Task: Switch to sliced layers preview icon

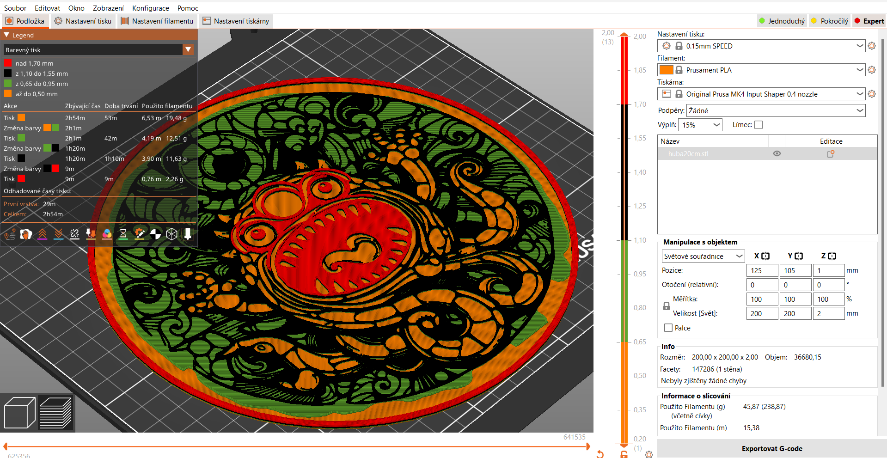Action: tap(55, 413)
